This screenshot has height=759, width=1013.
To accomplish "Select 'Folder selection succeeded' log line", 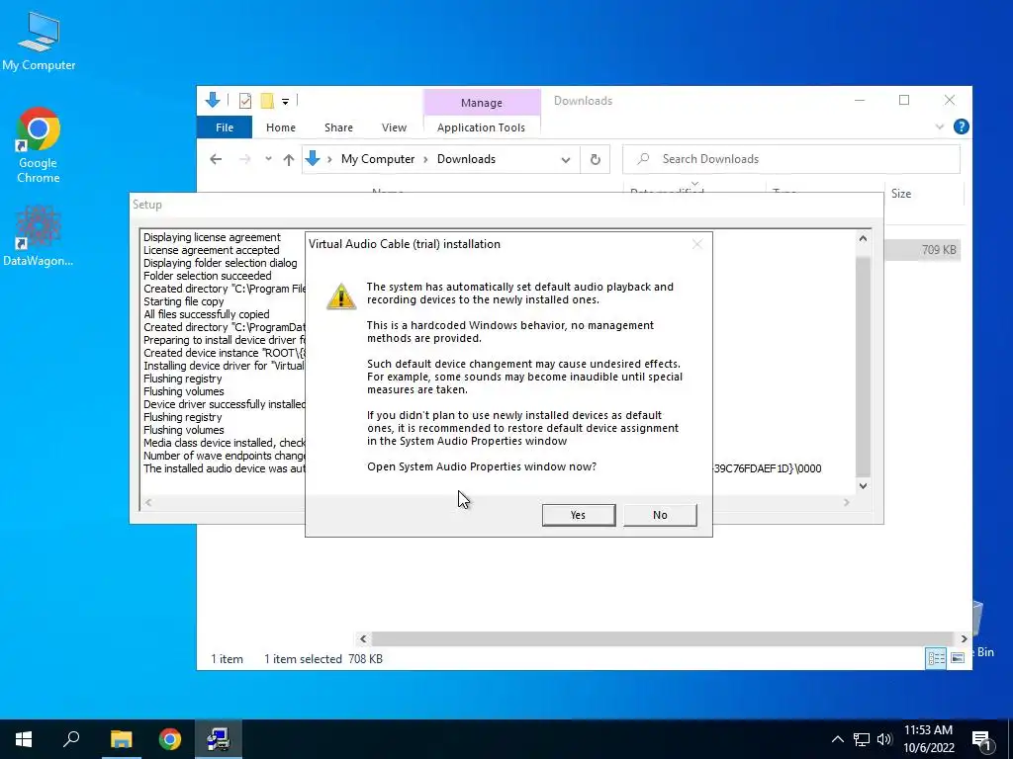I will coord(208,276).
